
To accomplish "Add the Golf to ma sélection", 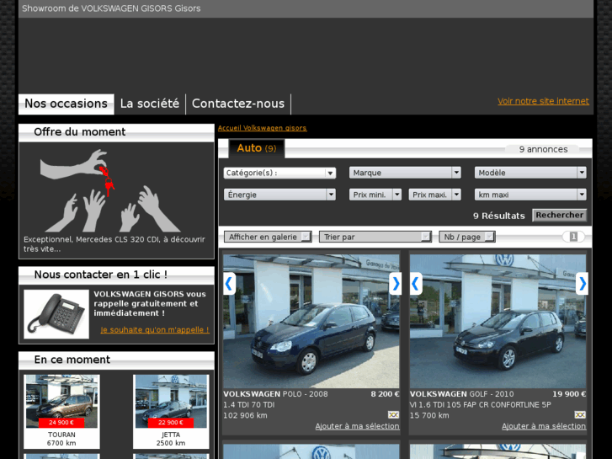I will (544, 426).
